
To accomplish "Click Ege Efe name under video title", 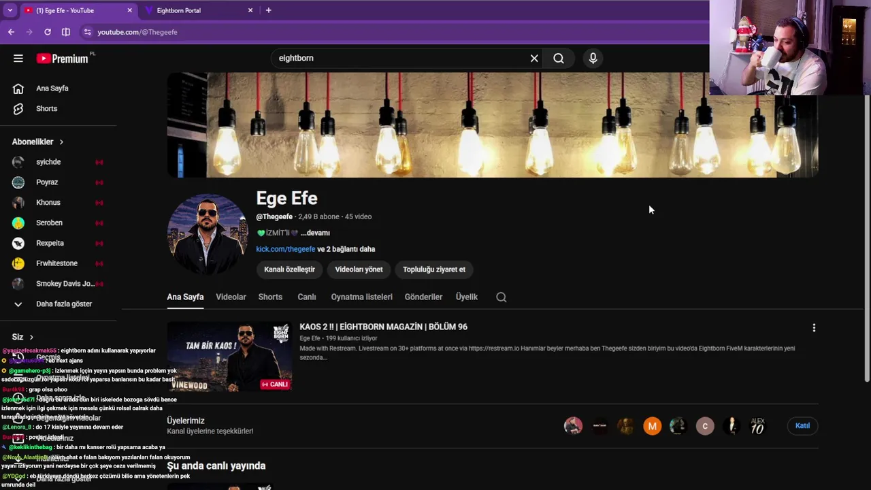I will point(310,338).
